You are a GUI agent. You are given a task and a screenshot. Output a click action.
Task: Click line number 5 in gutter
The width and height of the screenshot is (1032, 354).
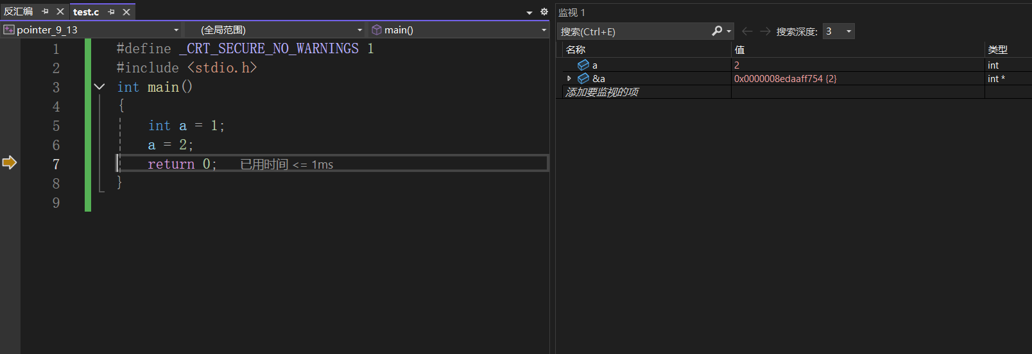point(56,126)
